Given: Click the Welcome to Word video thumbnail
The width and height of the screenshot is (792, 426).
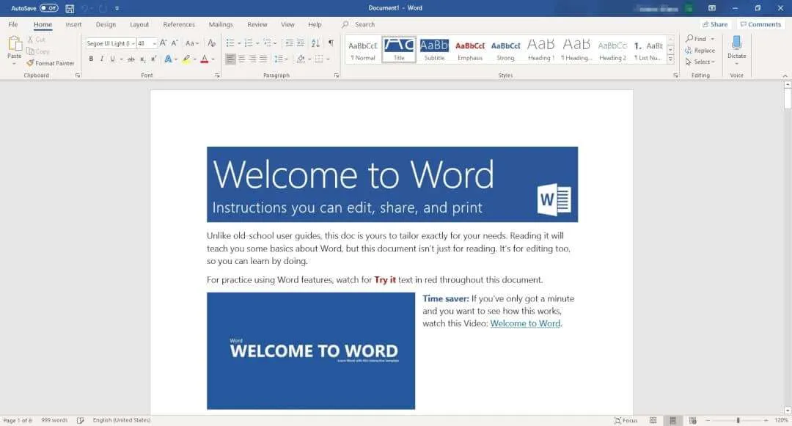Looking at the screenshot, I should 311,350.
